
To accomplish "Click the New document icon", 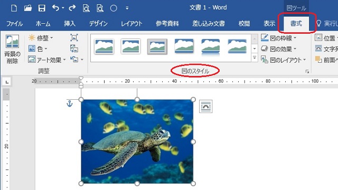I will 14,8.
